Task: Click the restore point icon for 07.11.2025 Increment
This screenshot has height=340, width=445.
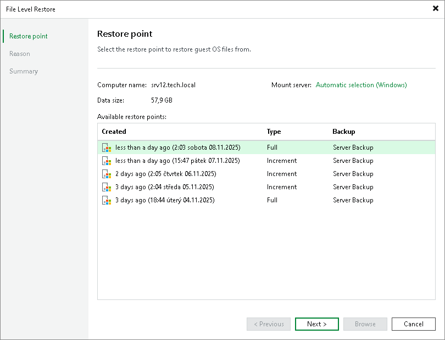Action: [x=106, y=161]
